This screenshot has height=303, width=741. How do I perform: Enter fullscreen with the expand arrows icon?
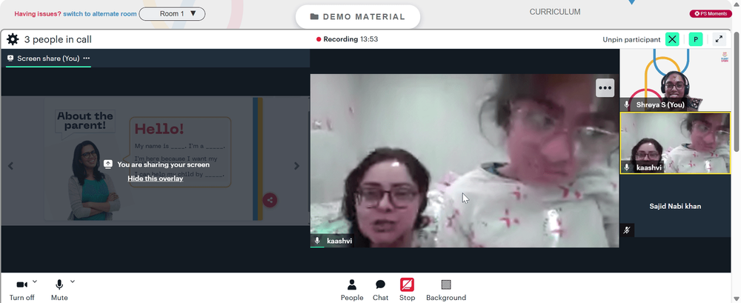point(719,39)
